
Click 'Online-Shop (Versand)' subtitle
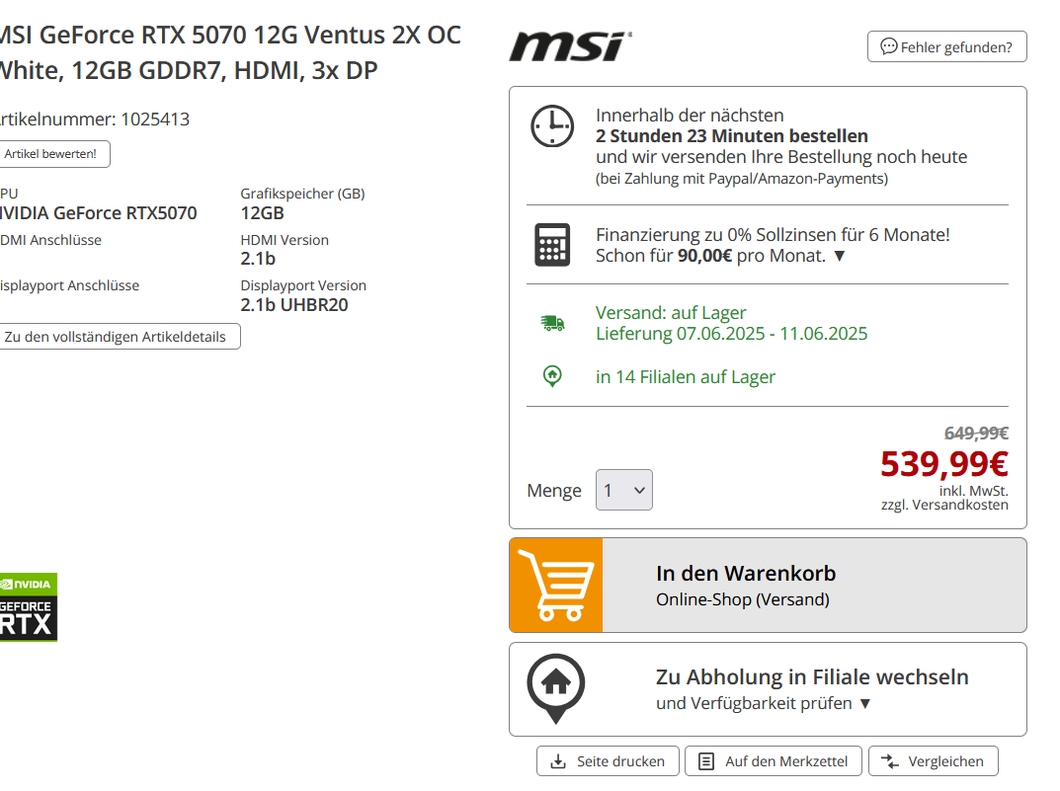pos(742,599)
